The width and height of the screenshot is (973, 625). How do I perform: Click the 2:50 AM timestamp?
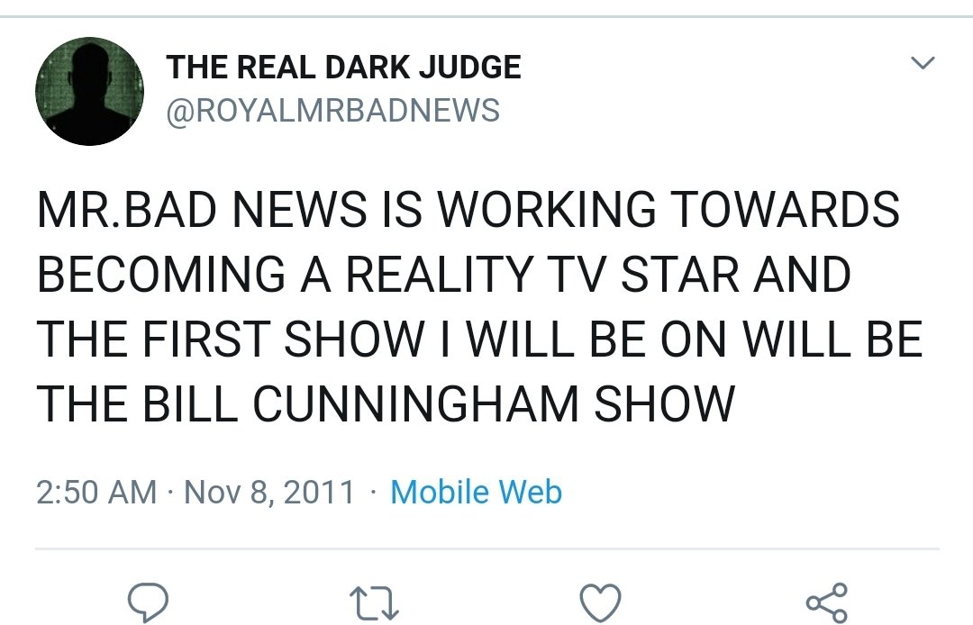coord(96,493)
